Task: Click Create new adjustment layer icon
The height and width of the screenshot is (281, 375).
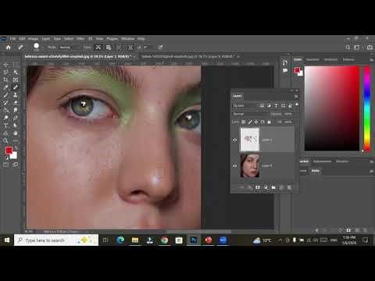Action: (266, 187)
